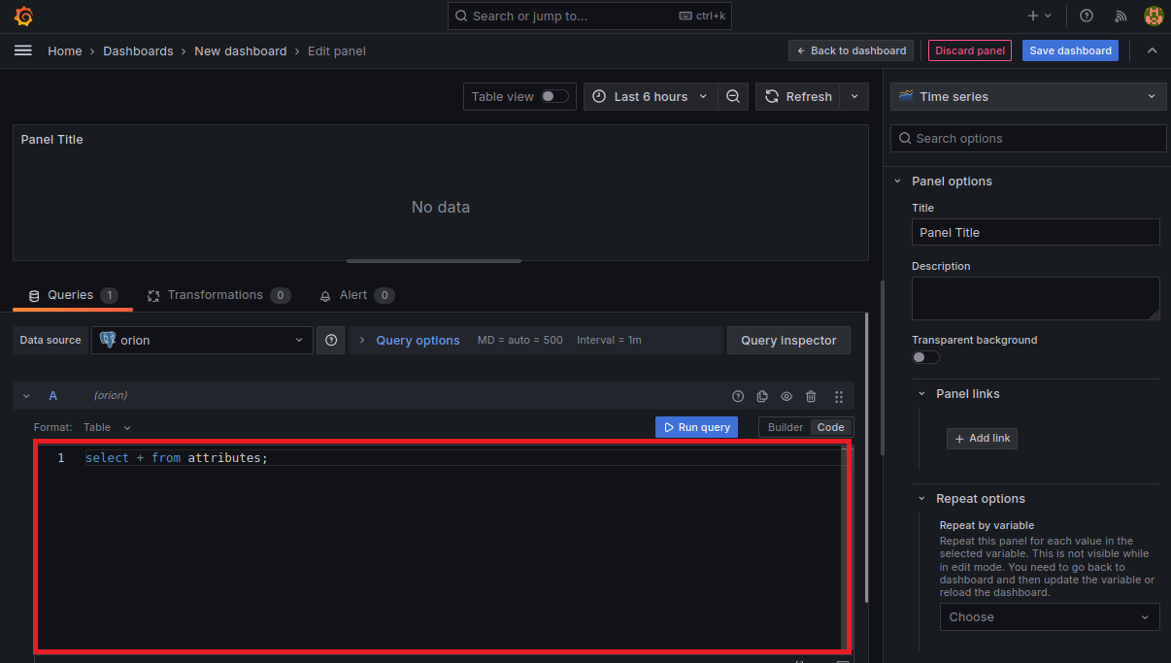Click the Add link button

pos(982,439)
